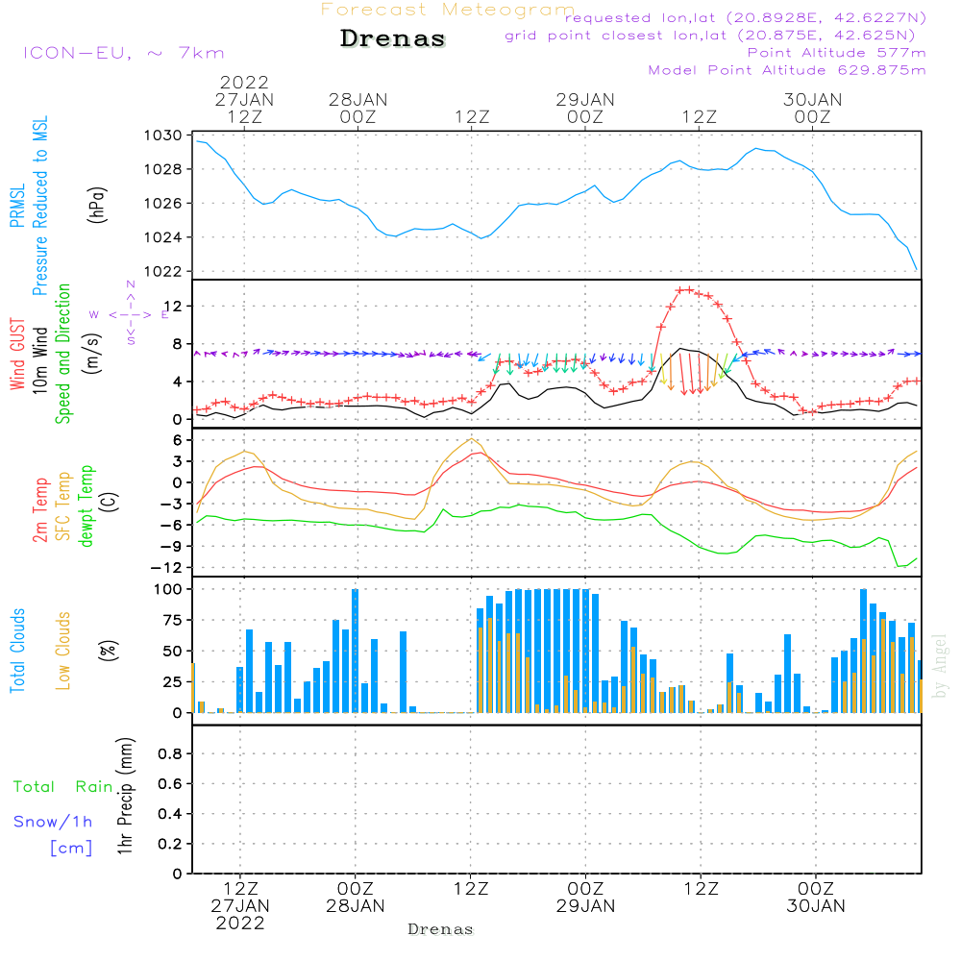This screenshot has width=961, height=961.
Task: Click the '1028' pressure tick value
Action: pos(163,169)
